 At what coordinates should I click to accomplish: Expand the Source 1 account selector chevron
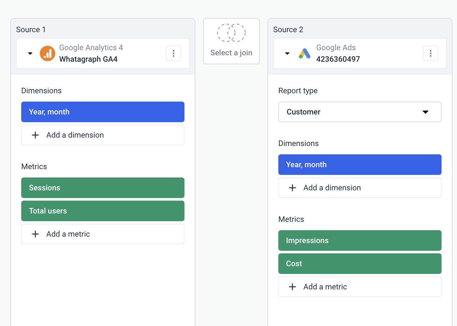[x=30, y=53]
